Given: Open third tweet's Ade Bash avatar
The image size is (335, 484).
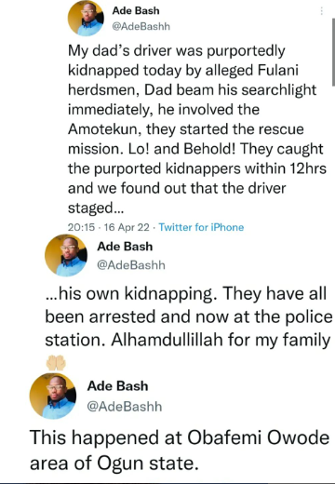Looking at the screenshot, I should 53,396.
